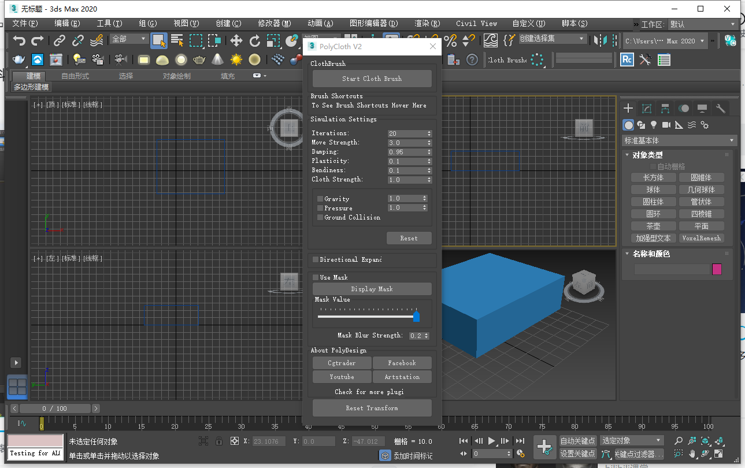Click the Teapot icon in the main toolbar
This screenshot has height=468, width=745.
click(199, 60)
